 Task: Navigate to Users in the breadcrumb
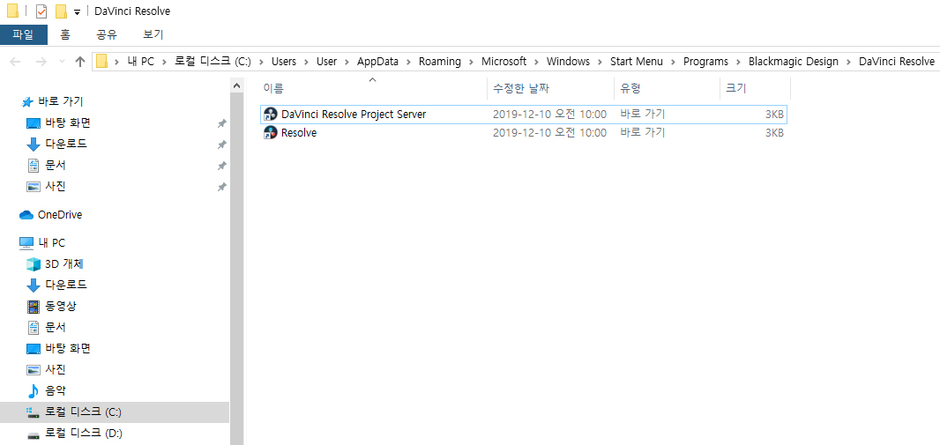pyautogui.click(x=284, y=61)
